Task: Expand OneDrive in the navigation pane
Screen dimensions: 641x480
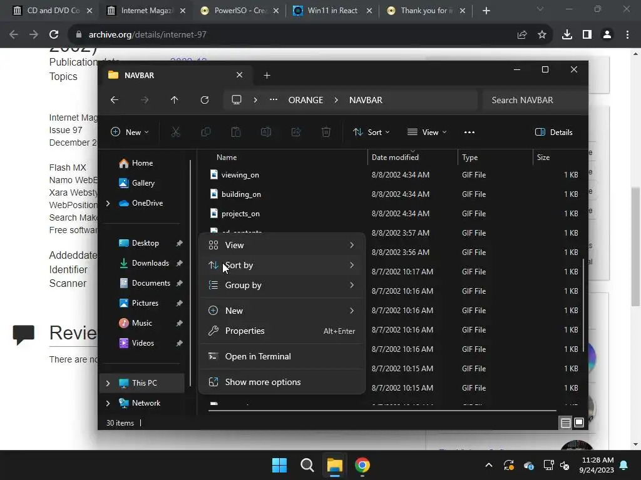Action: click(x=108, y=203)
